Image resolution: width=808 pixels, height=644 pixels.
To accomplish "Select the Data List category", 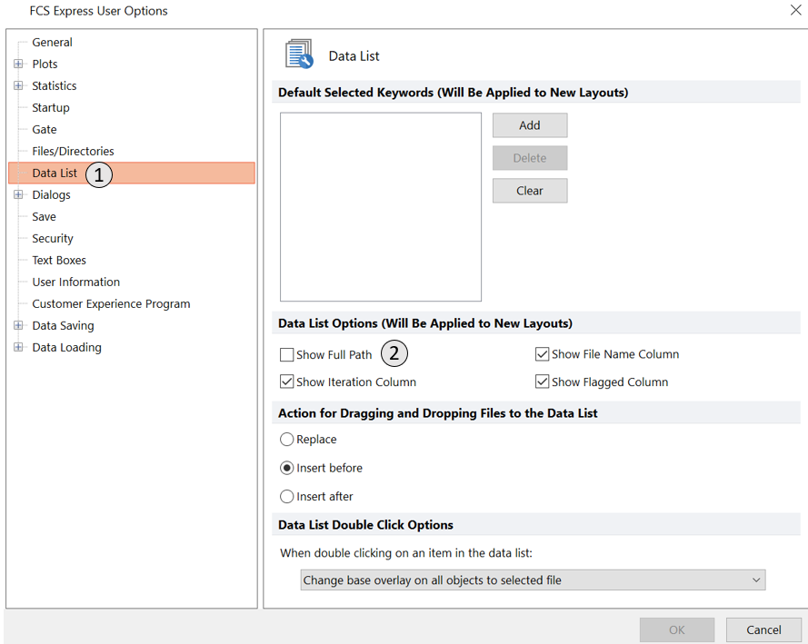I will (132, 173).
